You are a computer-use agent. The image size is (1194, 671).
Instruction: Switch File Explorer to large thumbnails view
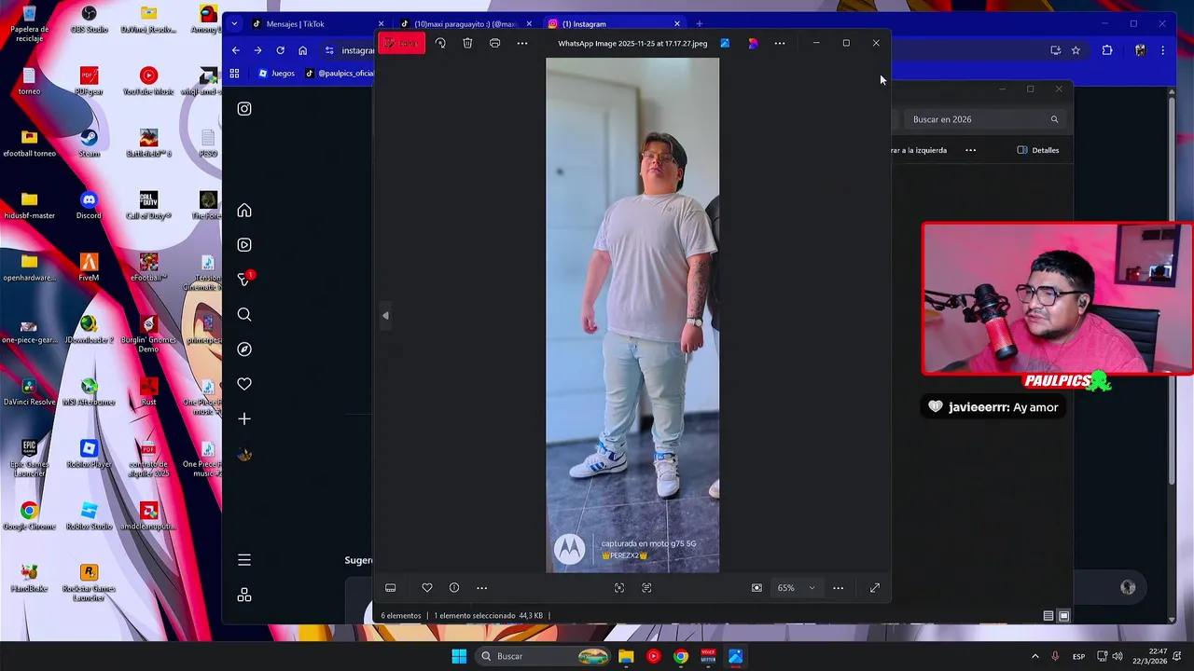pos(1063,616)
